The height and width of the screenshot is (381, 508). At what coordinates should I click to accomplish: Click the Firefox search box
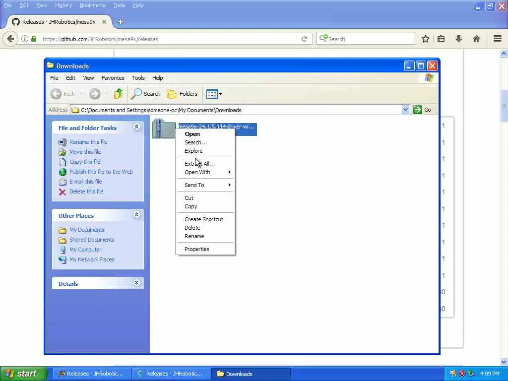point(366,39)
